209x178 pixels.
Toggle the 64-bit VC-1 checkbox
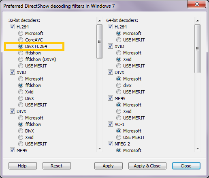tap(110, 124)
